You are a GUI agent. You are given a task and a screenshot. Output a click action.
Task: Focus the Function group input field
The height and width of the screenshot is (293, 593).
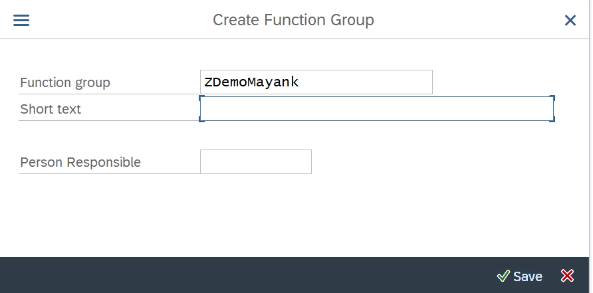[x=316, y=82]
